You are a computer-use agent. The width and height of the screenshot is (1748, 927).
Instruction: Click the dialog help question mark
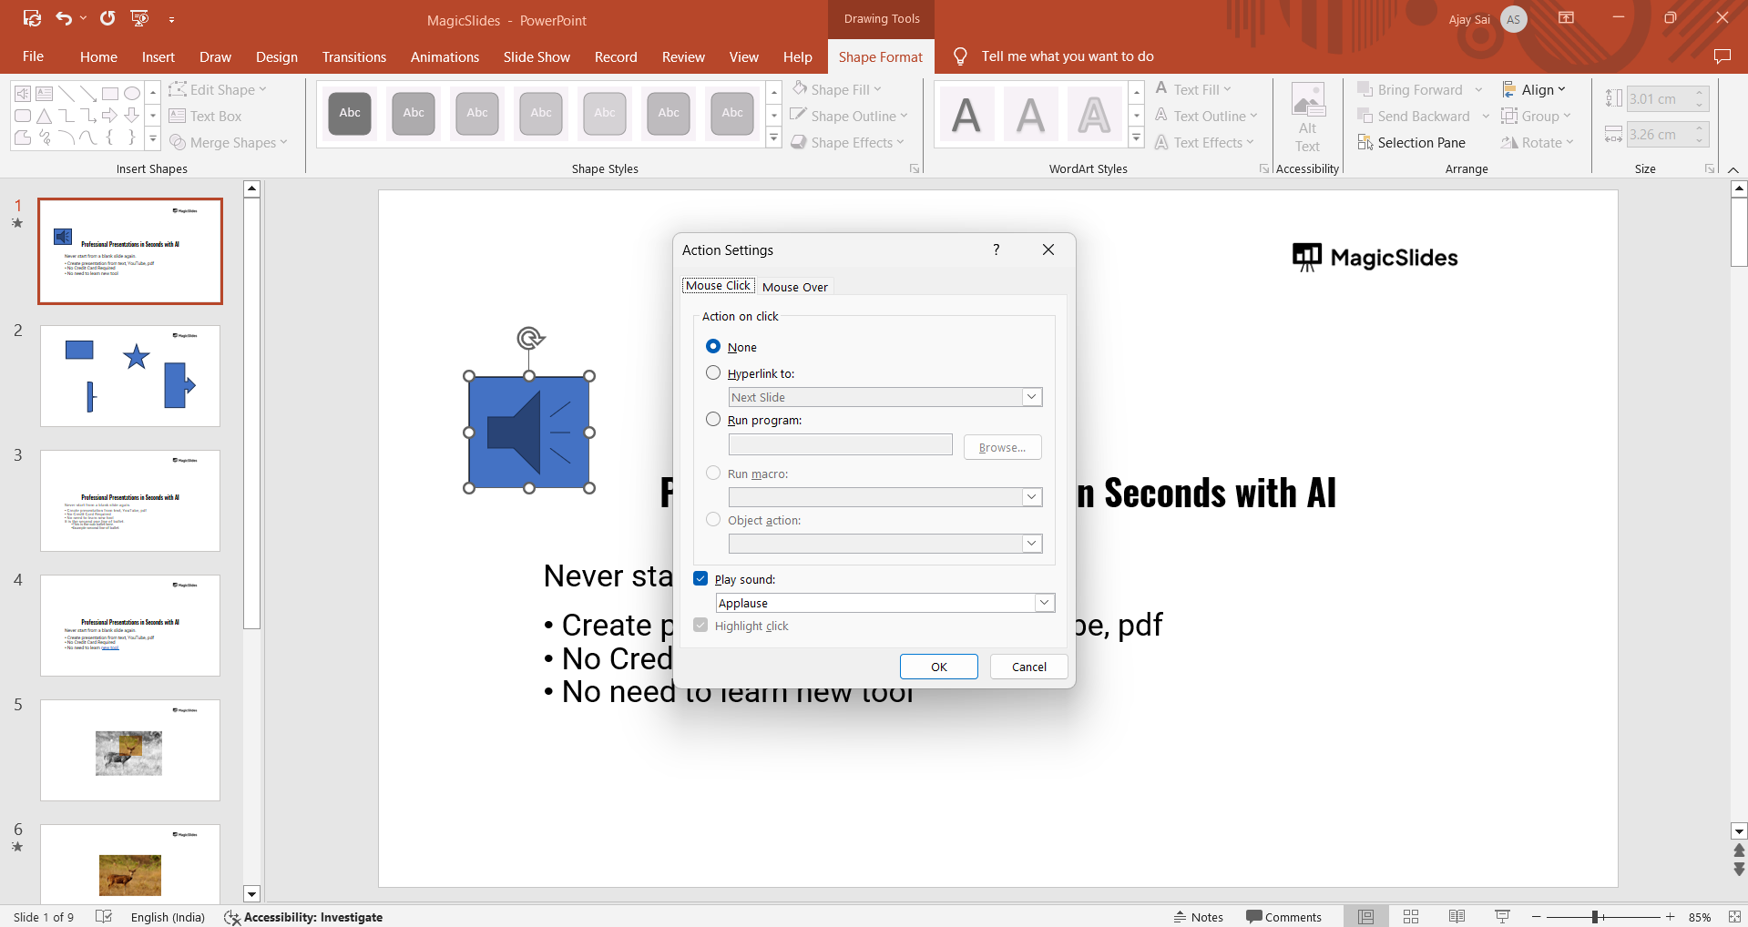(996, 250)
